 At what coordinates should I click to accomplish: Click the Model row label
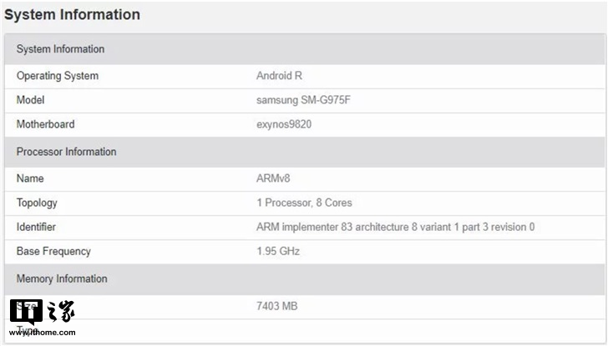(x=30, y=100)
